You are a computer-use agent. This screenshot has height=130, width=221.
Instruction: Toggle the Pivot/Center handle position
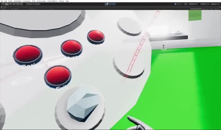(30, 4)
